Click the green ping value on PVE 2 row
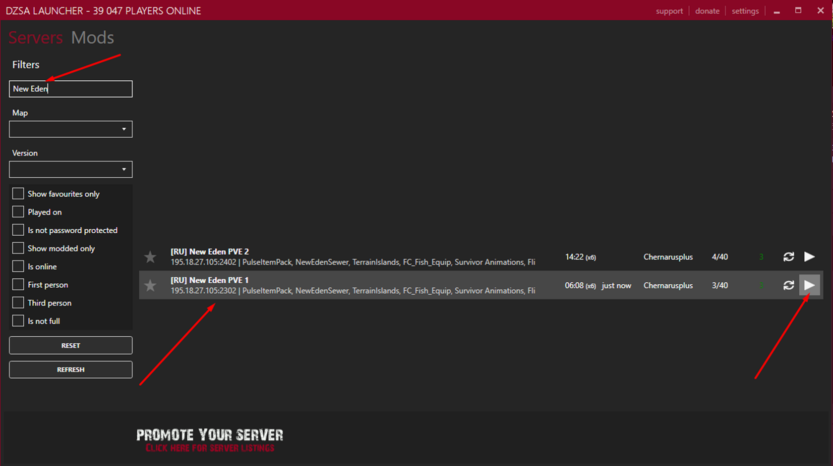 click(x=761, y=257)
